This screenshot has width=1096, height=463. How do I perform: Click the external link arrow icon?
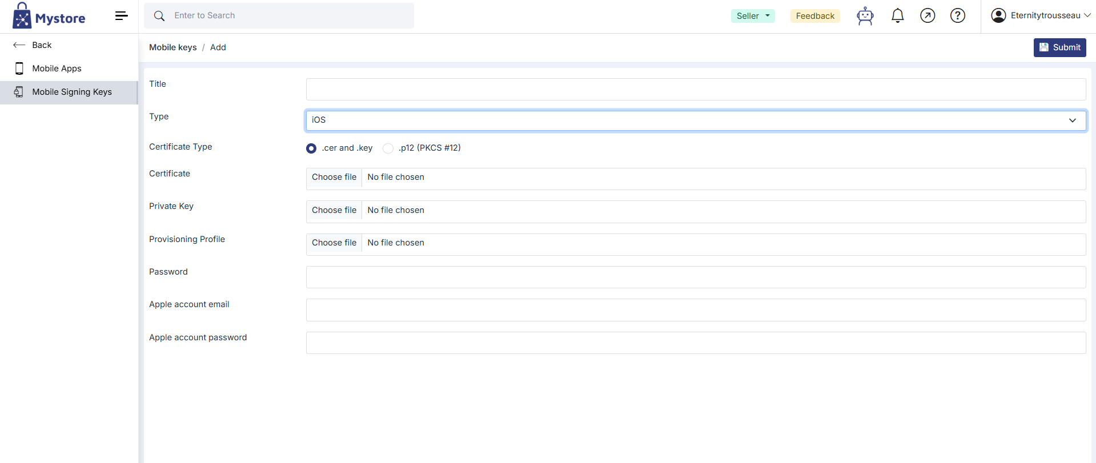928,16
